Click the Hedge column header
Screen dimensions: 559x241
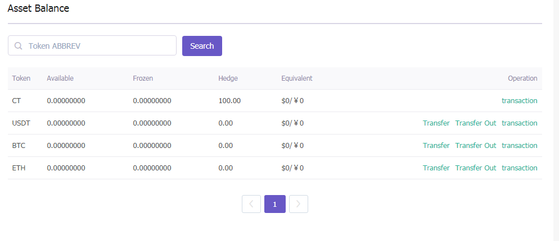click(x=228, y=78)
